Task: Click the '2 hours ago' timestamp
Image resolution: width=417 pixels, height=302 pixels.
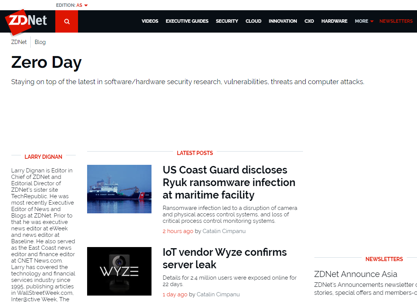Action: [x=178, y=231]
